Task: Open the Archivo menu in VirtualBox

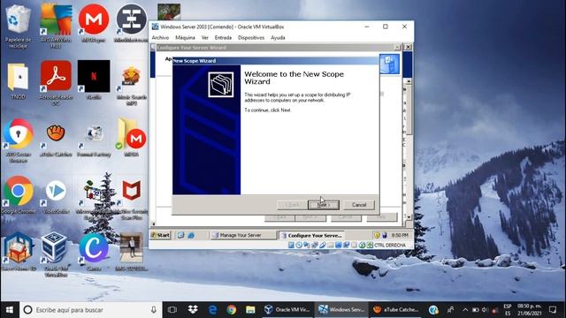Action: pyautogui.click(x=160, y=37)
